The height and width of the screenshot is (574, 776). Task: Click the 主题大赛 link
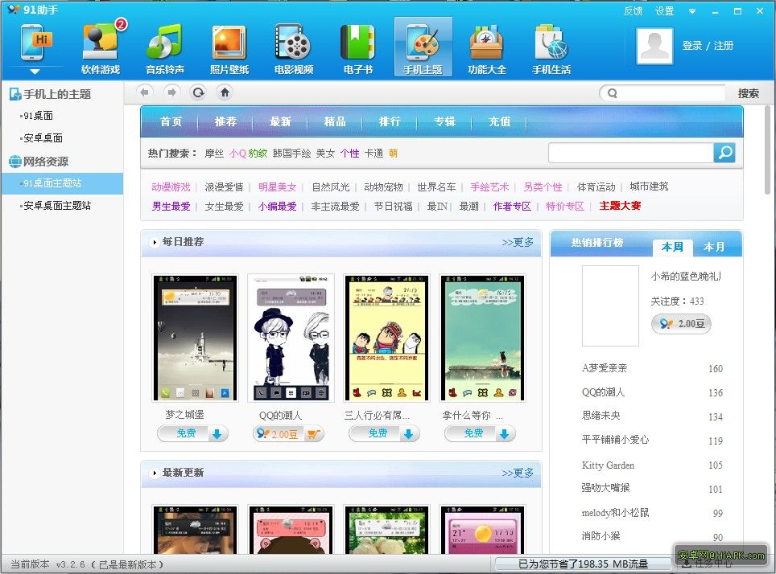(x=620, y=206)
